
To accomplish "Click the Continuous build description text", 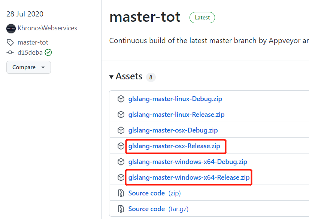I will pos(209,40).
